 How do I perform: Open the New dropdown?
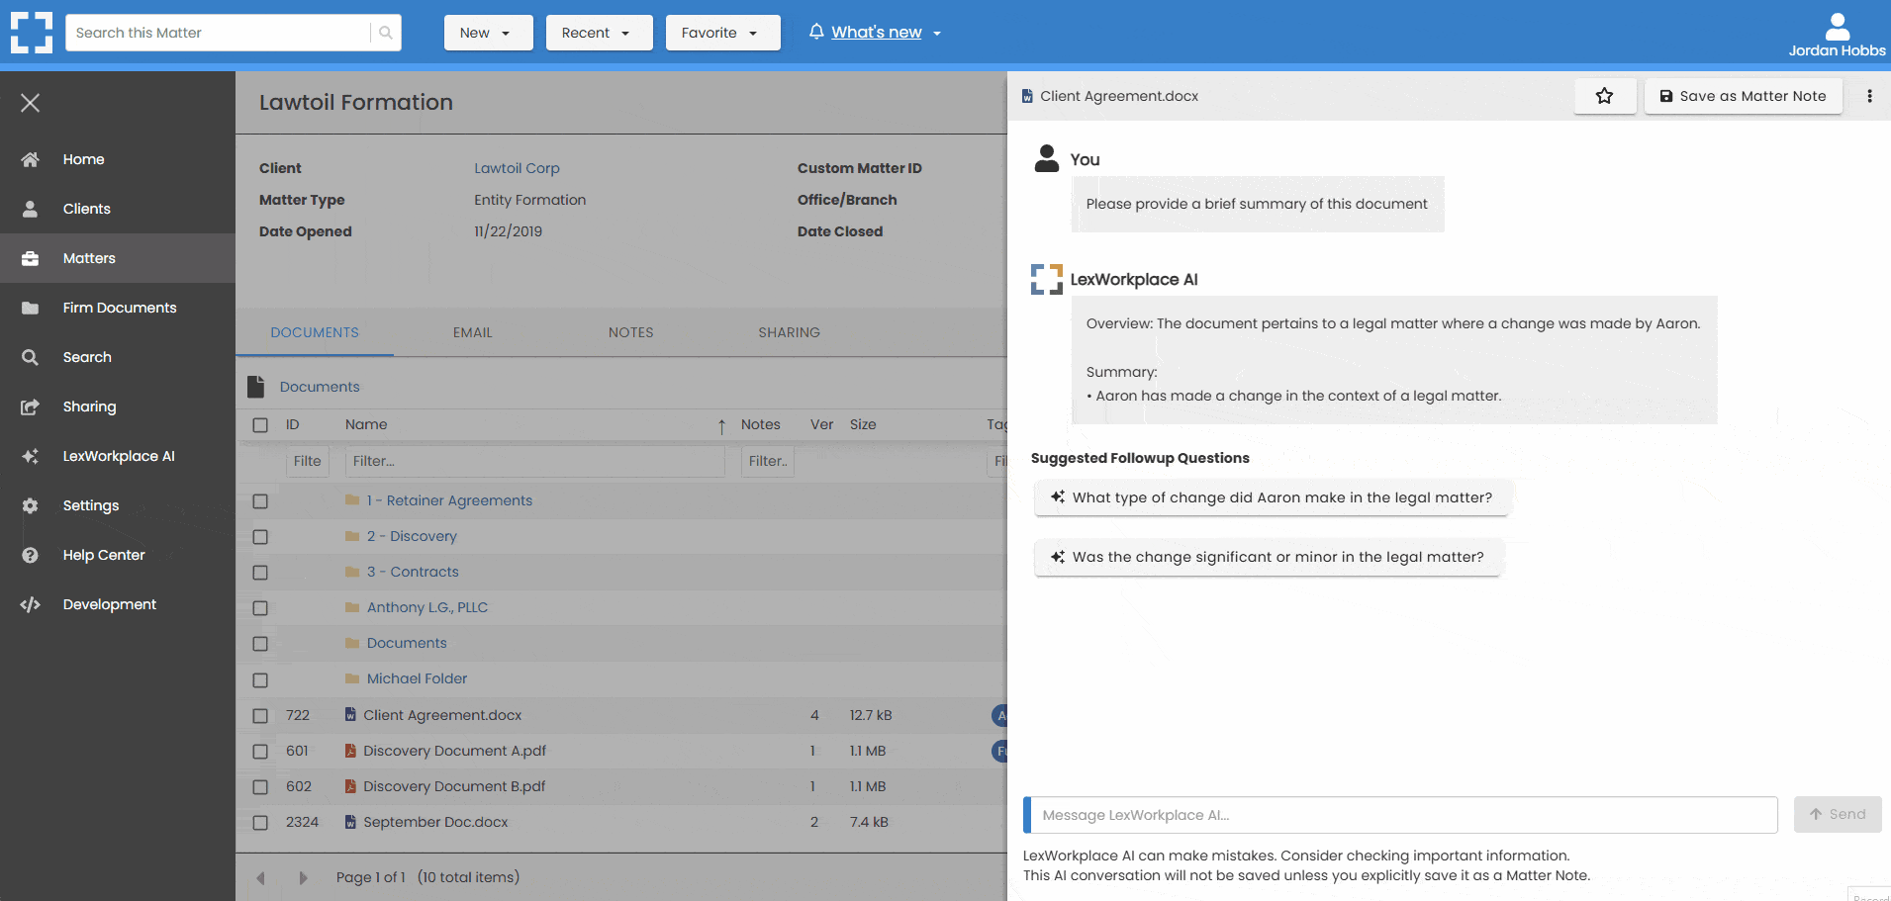(488, 32)
